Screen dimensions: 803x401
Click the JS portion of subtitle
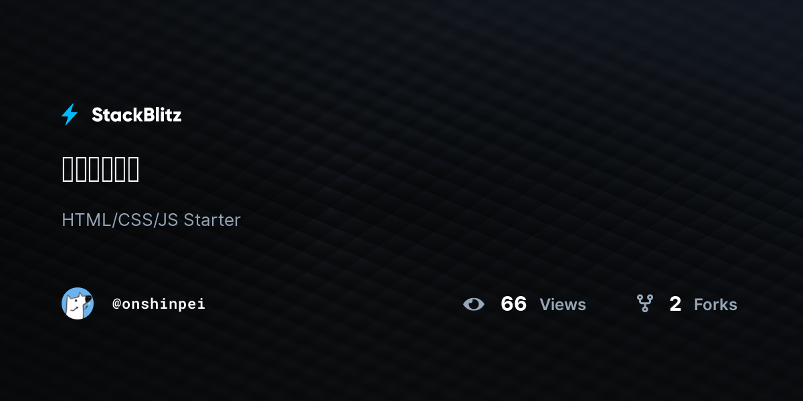pyautogui.click(x=167, y=220)
